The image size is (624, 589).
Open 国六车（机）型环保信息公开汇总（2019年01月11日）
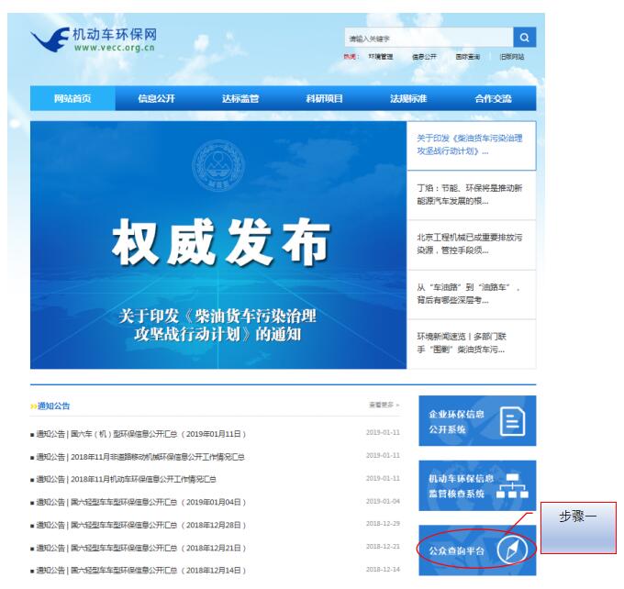138,434
